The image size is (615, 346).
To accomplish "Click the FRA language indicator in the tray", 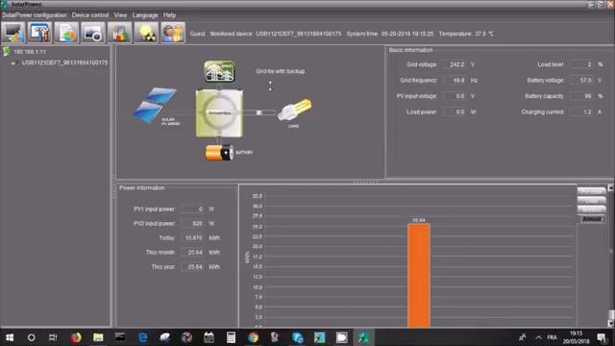I will coord(552,337).
